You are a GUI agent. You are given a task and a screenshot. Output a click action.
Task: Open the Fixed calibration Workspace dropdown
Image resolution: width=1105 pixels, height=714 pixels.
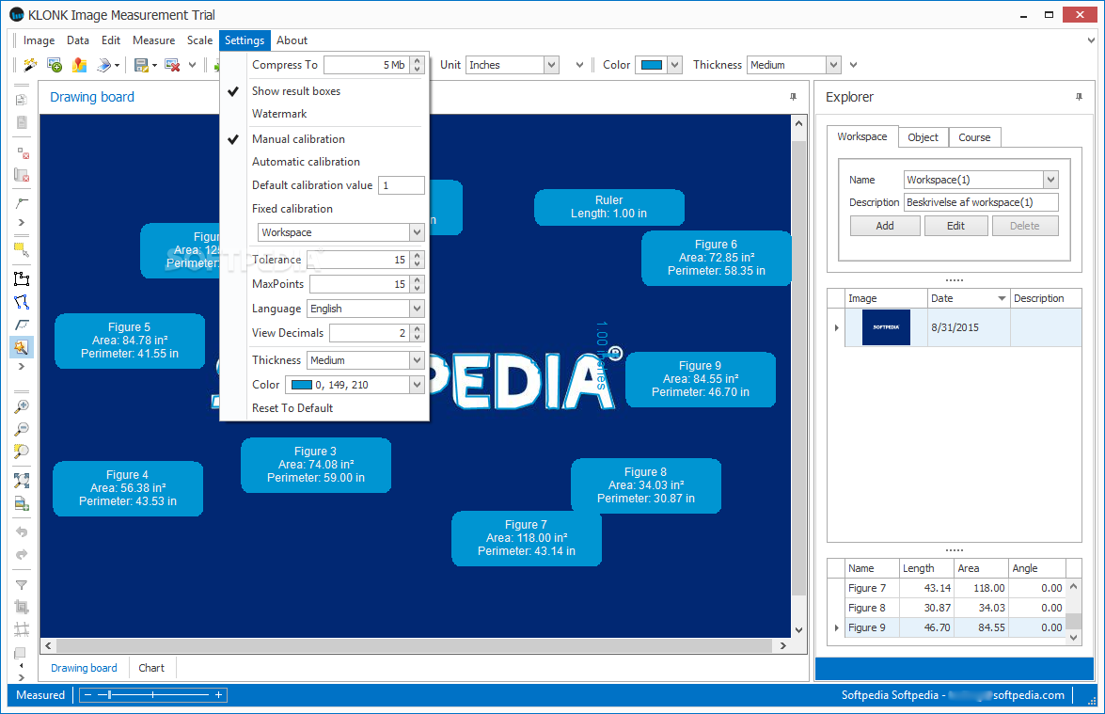coord(417,232)
